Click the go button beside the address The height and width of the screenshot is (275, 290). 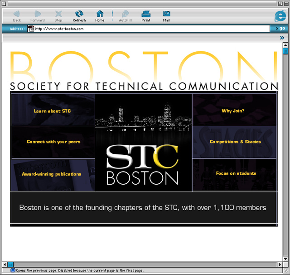280,28
